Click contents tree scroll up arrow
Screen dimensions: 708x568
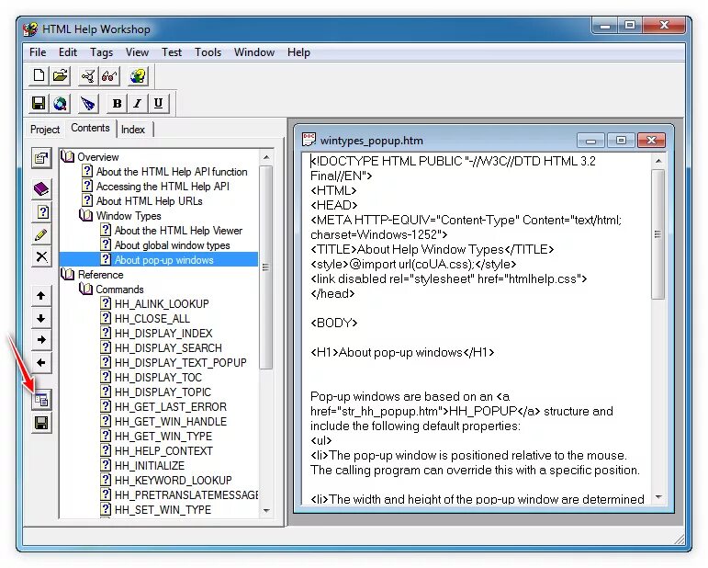(x=266, y=157)
